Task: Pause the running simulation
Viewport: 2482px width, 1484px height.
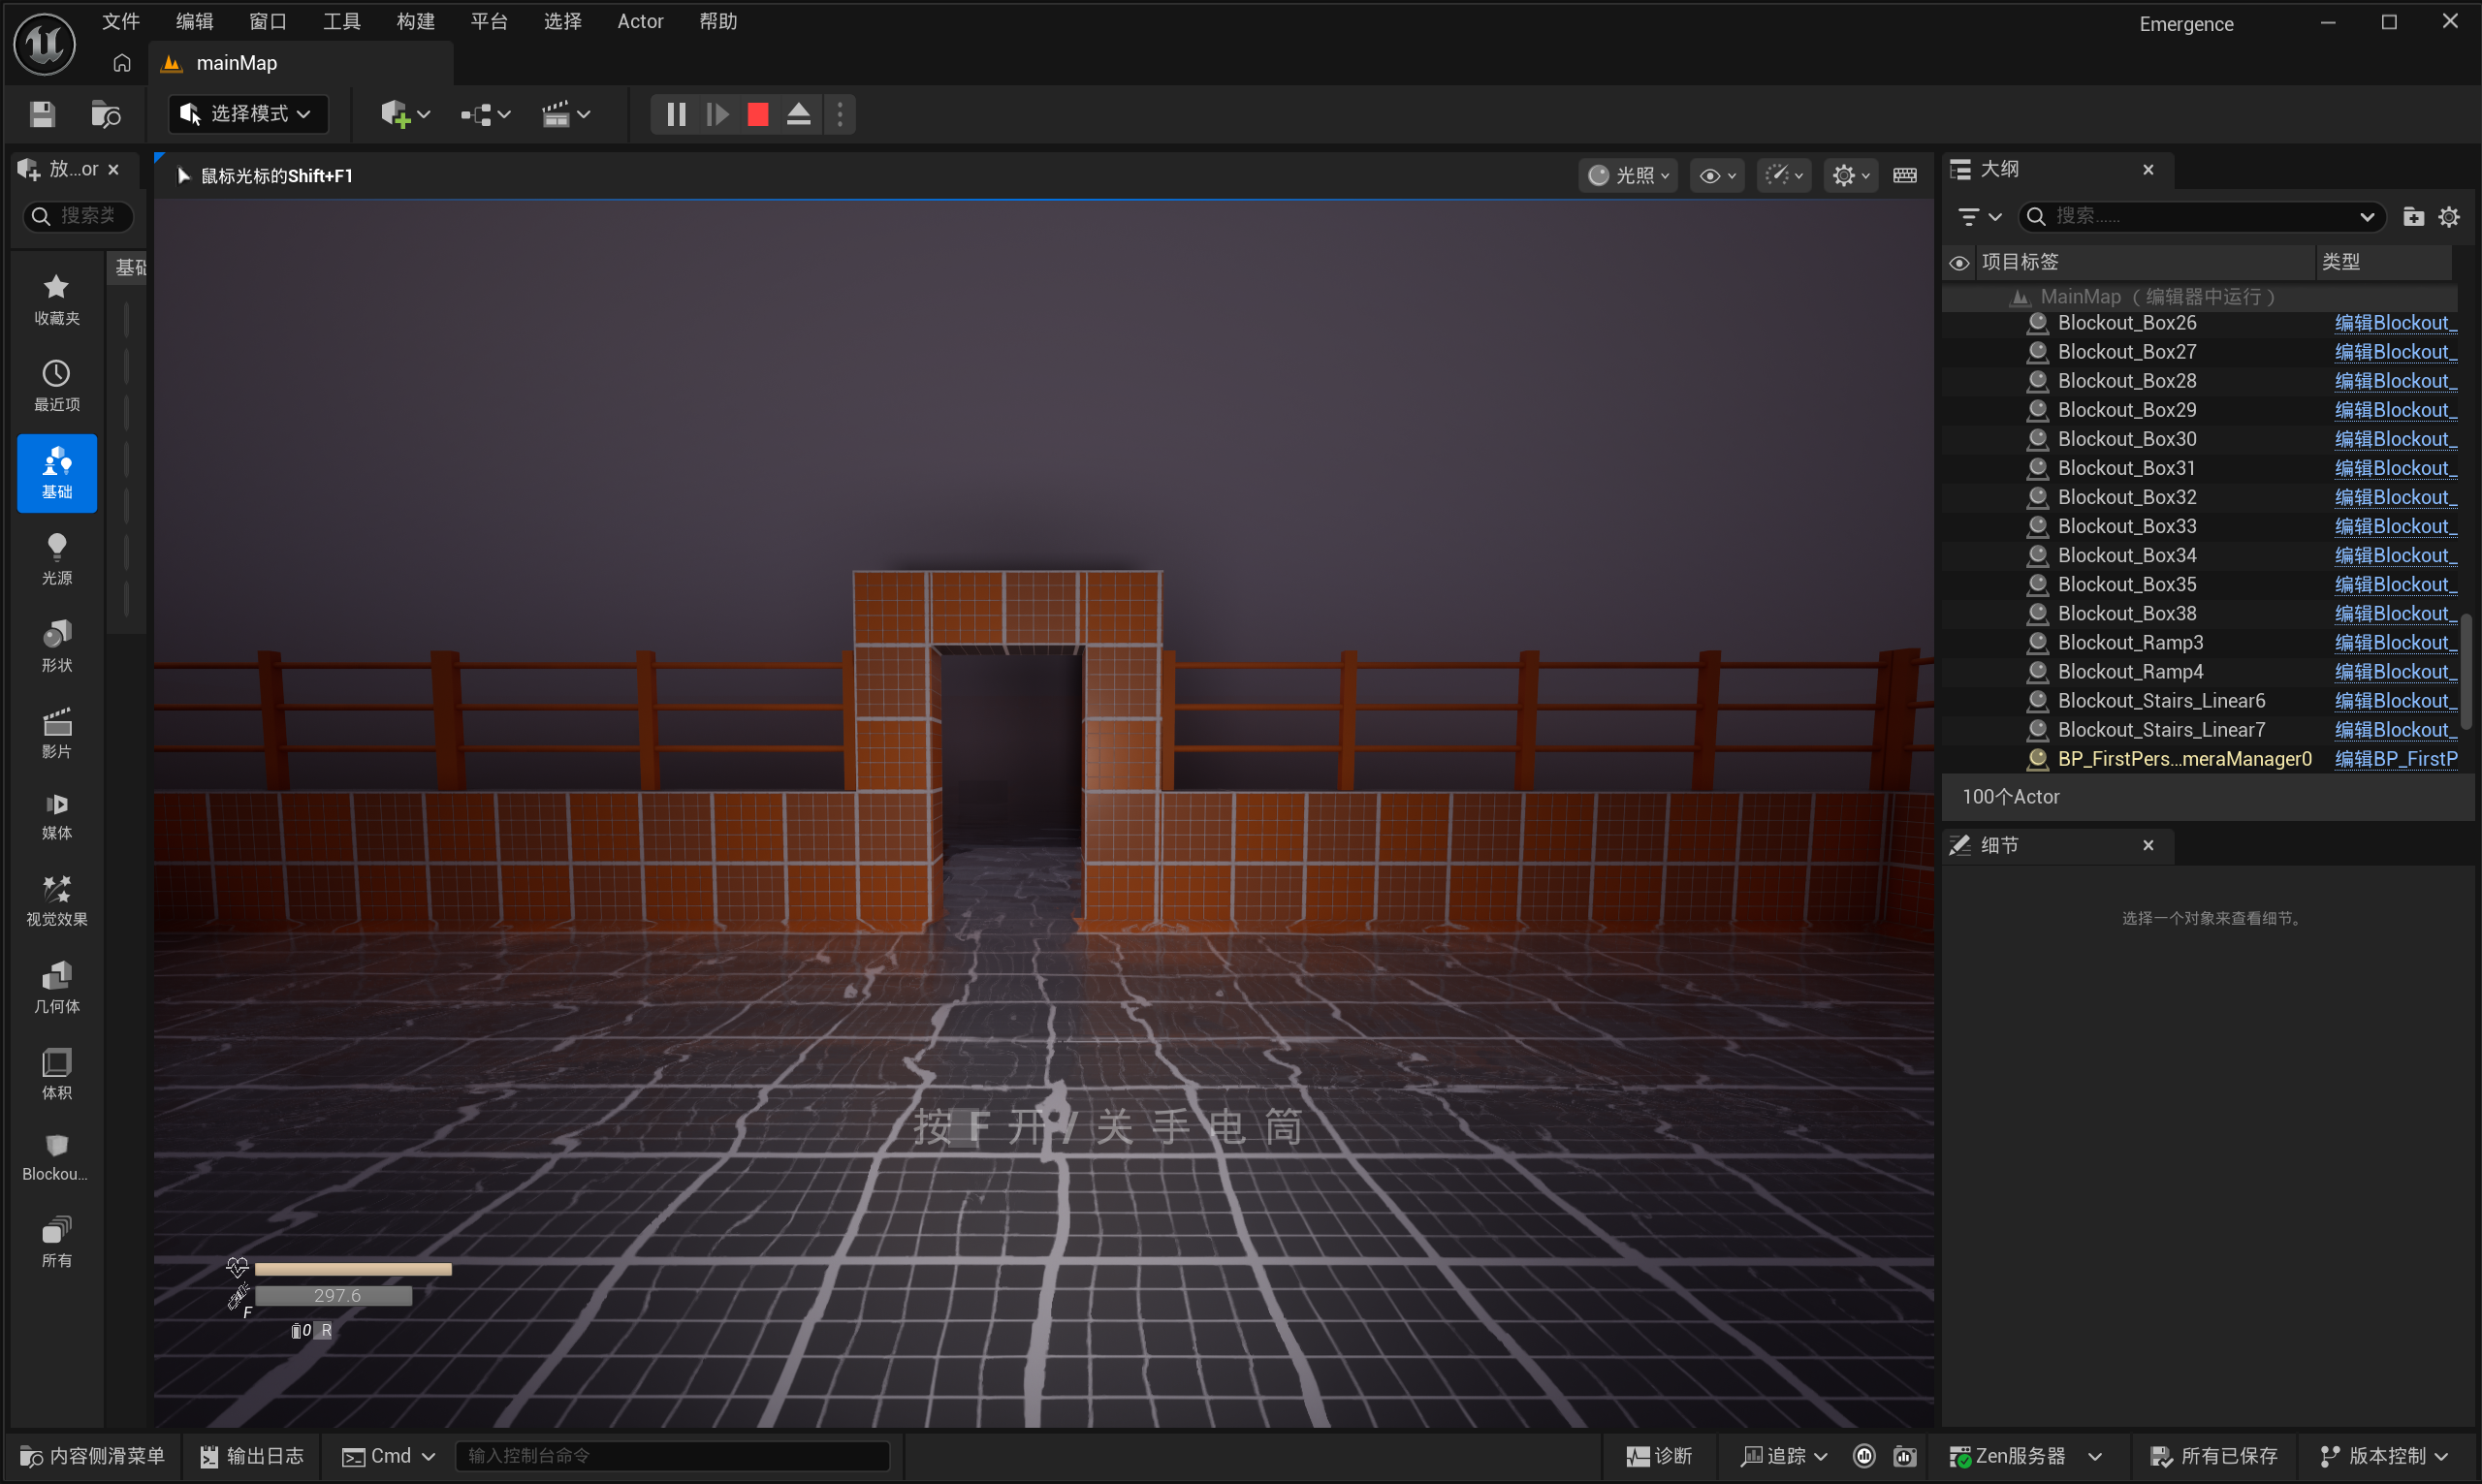Action: coord(676,114)
